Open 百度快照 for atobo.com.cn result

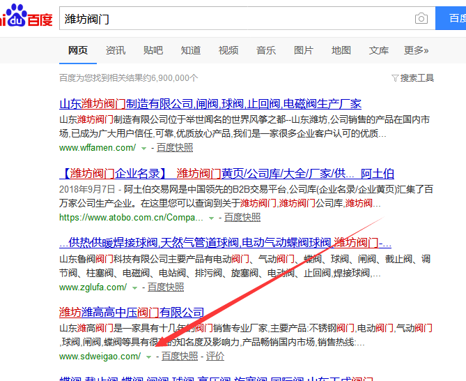[242, 218]
